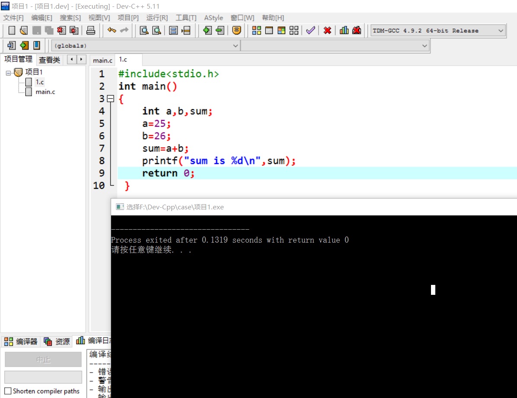The image size is (517, 398).
Task: Click the left arrow of sidebar tab scroller
Action: coord(72,59)
